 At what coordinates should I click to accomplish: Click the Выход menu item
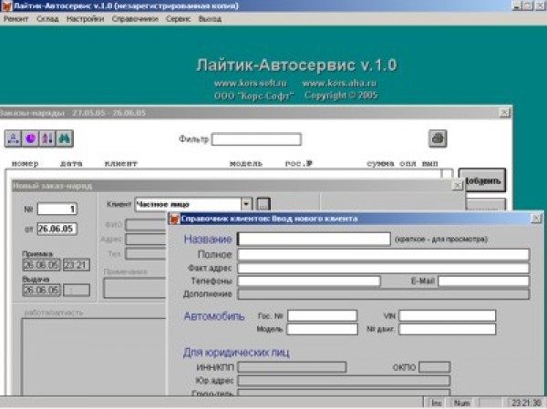(x=210, y=19)
